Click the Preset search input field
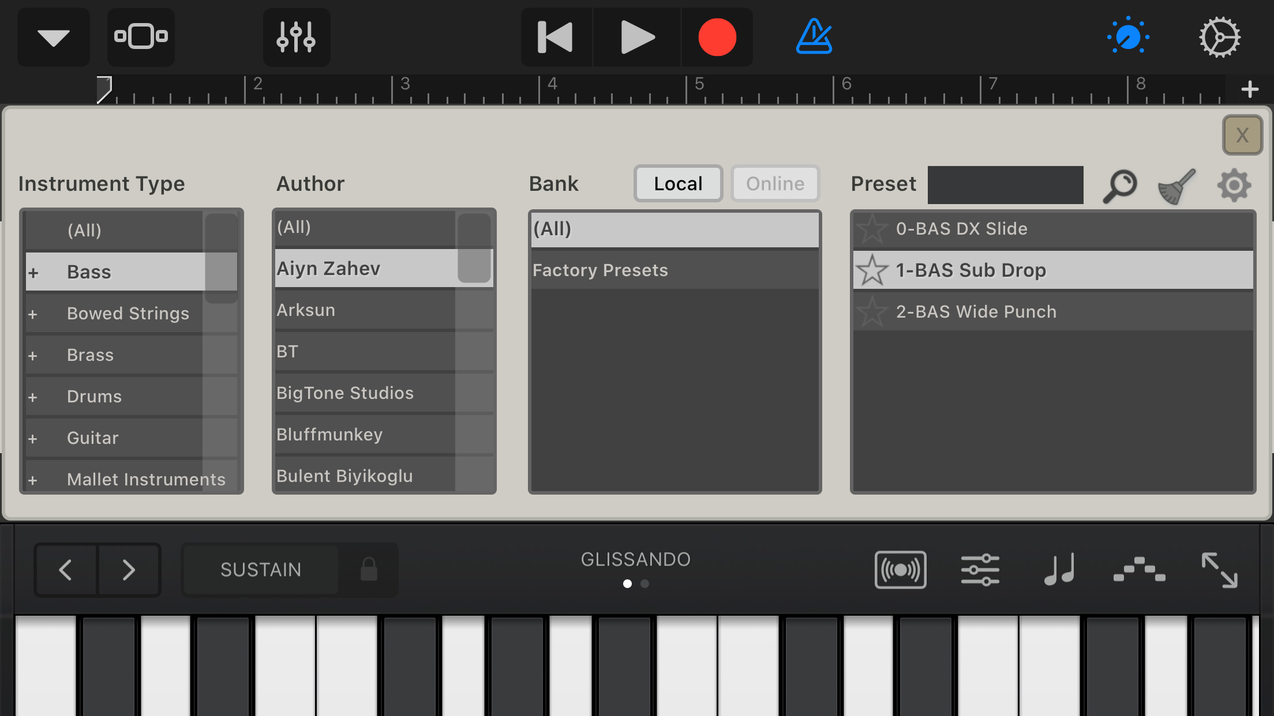The image size is (1274, 716). tap(1005, 185)
